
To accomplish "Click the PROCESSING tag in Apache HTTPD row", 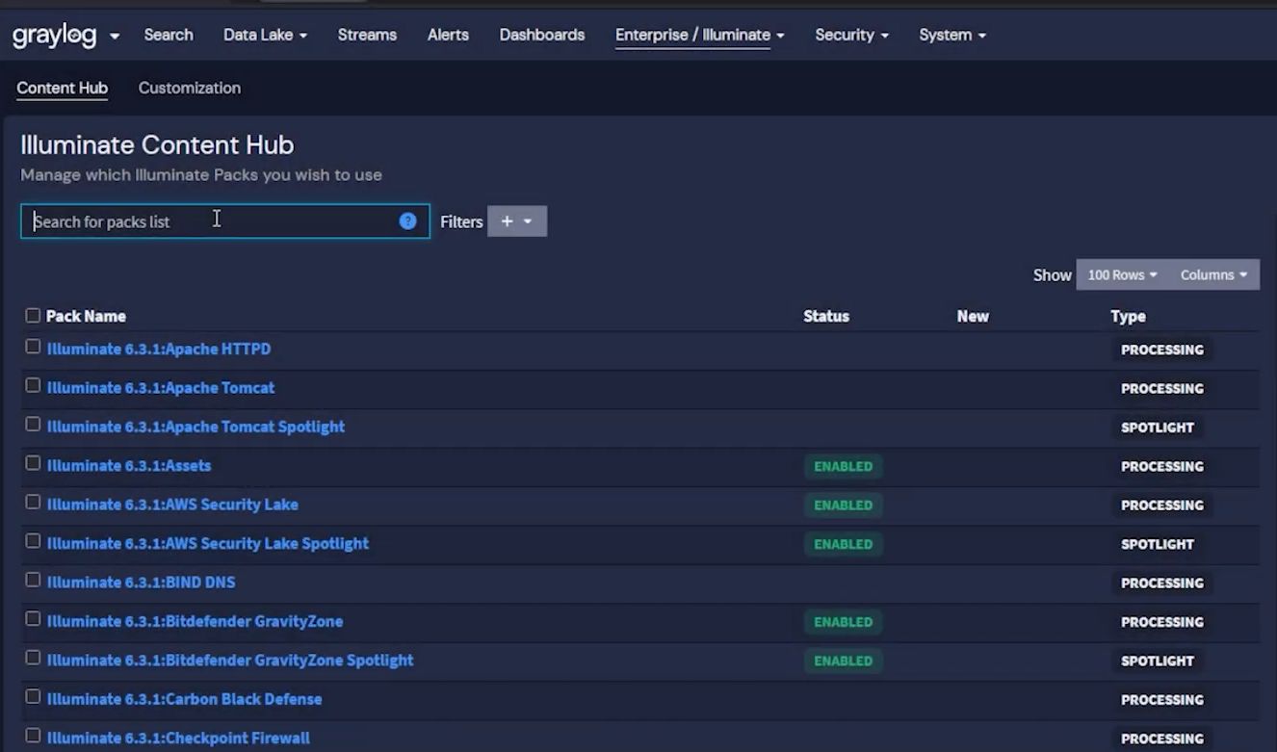I will tap(1162, 350).
